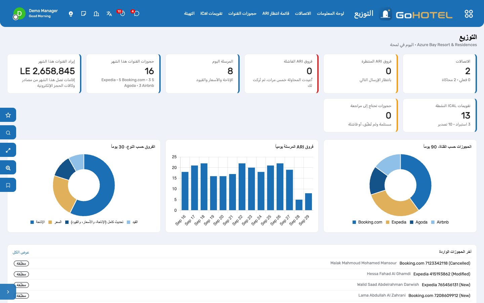
Task: Open the الاتصالات menu item
Action: pyautogui.click(x=303, y=13)
